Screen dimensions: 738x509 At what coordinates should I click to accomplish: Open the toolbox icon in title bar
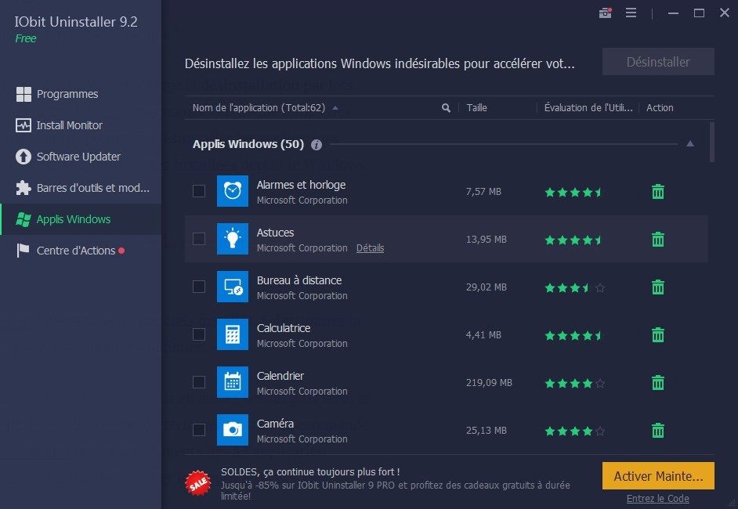point(606,13)
